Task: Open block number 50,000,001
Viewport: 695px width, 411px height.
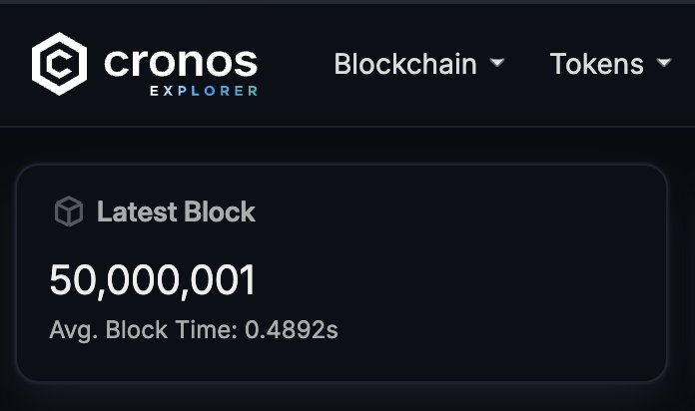Action: pyautogui.click(x=153, y=281)
